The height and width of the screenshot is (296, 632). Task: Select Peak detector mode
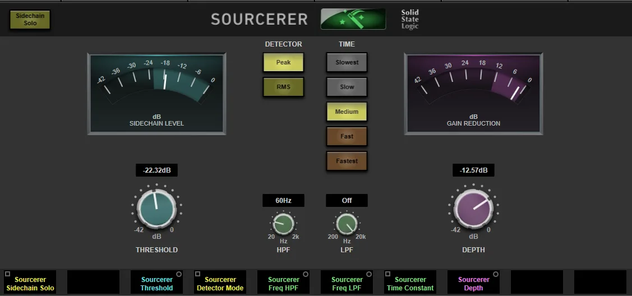tap(283, 62)
